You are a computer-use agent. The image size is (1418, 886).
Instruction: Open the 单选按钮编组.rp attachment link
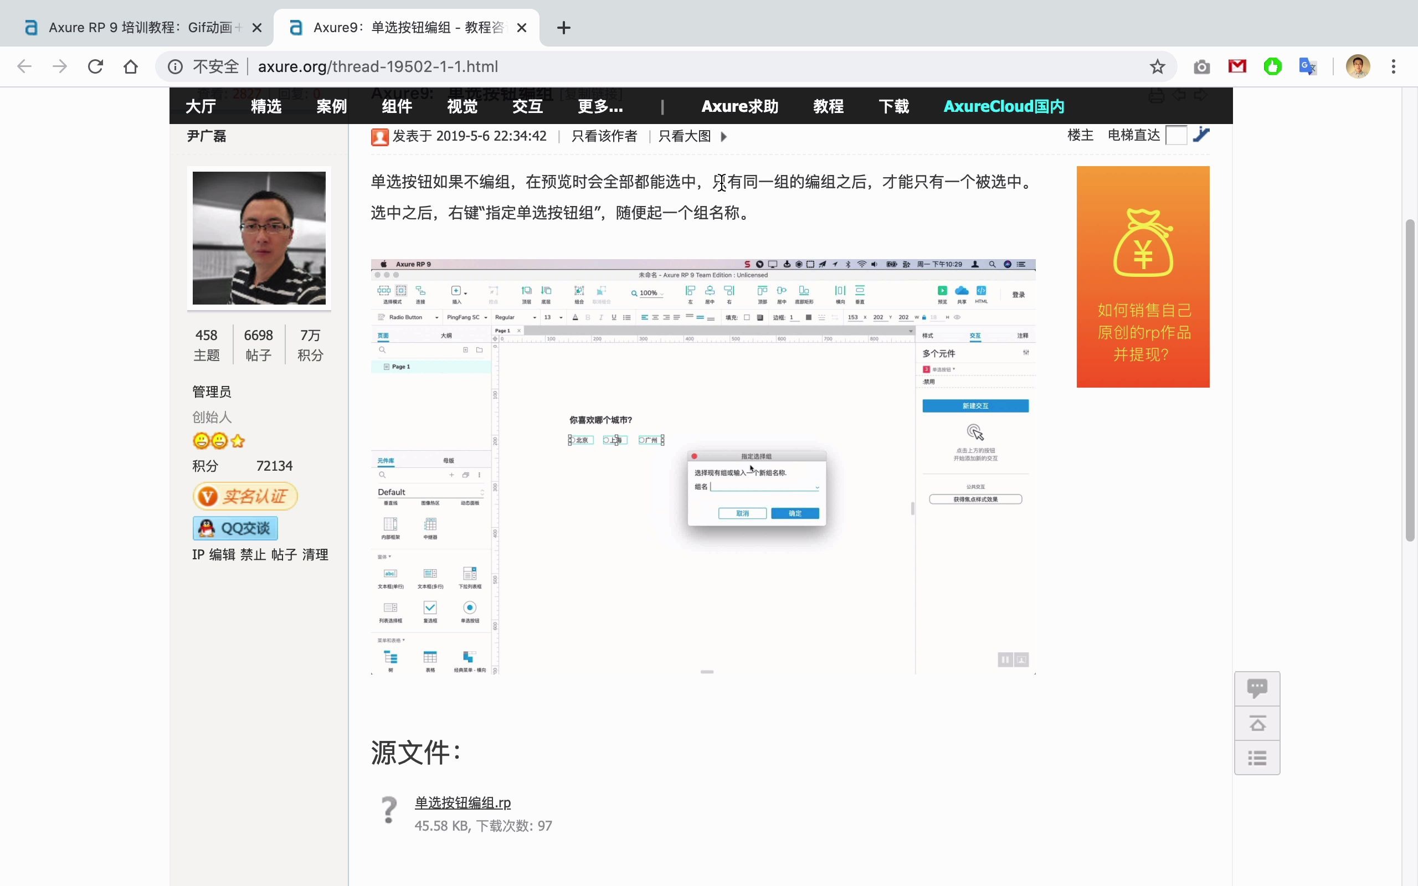point(463,802)
